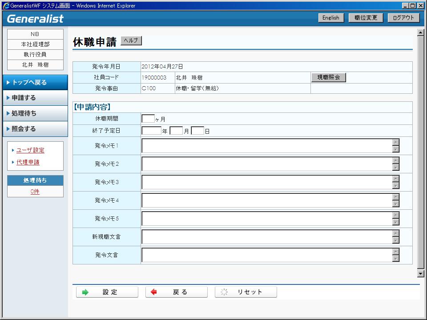Image resolution: width=427 pixels, height=320 pixels.
Task: Expand the 照会する menu
Action: click(x=34, y=129)
